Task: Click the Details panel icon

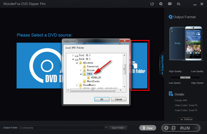Action: click(171, 94)
